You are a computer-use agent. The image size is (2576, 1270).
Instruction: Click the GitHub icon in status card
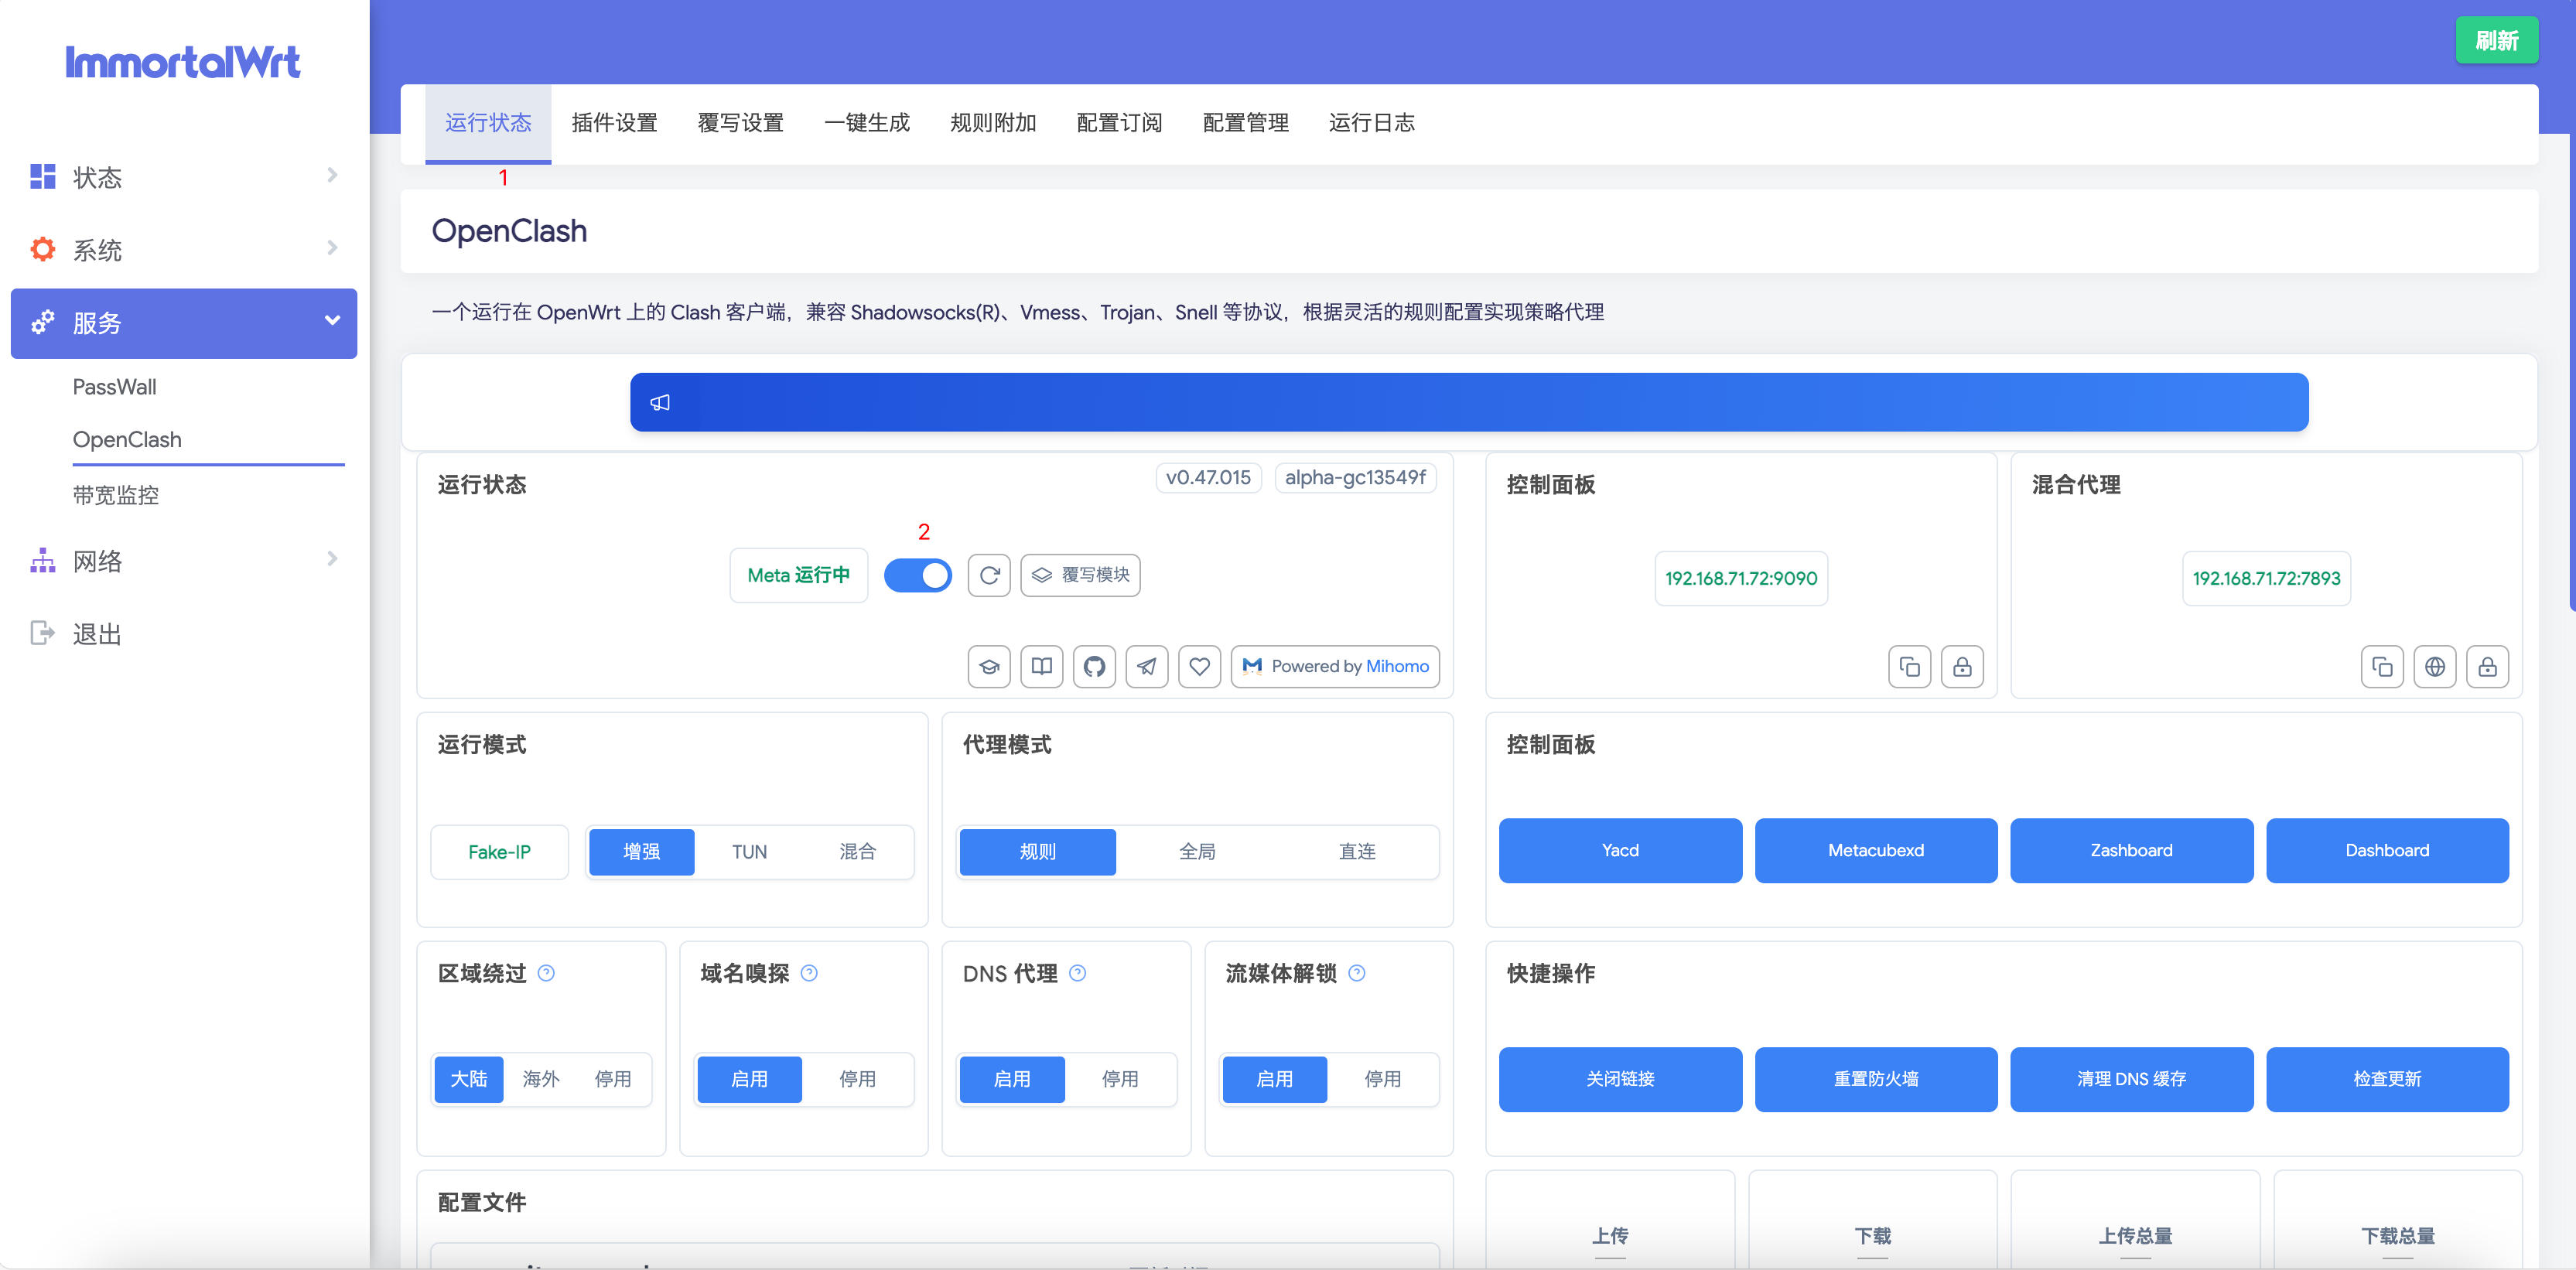tap(1094, 666)
